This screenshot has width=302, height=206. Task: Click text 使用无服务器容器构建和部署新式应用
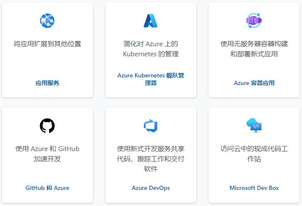click(x=254, y=49)
